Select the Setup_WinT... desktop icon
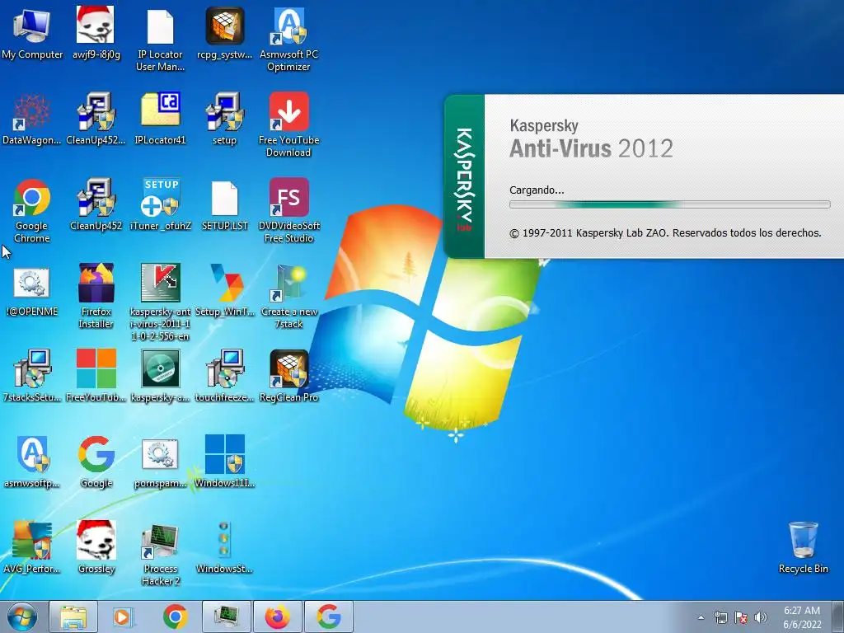 tap(224, 291)
